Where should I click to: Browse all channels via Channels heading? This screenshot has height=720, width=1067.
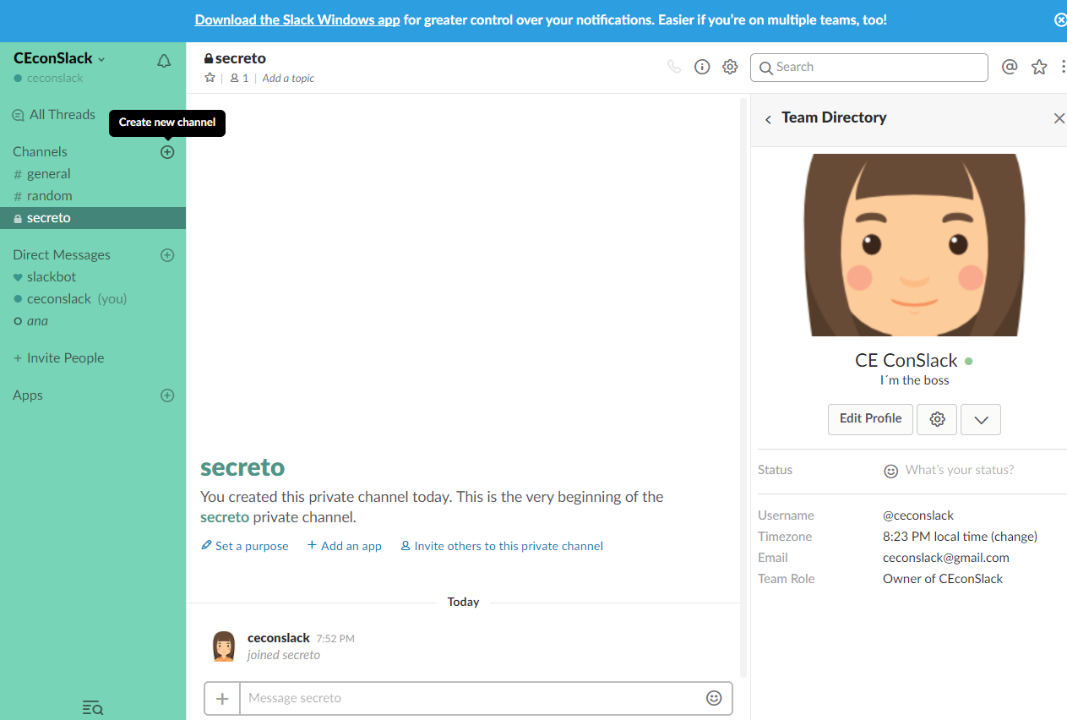40,152
